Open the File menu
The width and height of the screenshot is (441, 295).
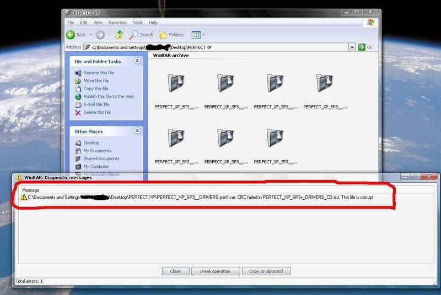tap(71, 23)
